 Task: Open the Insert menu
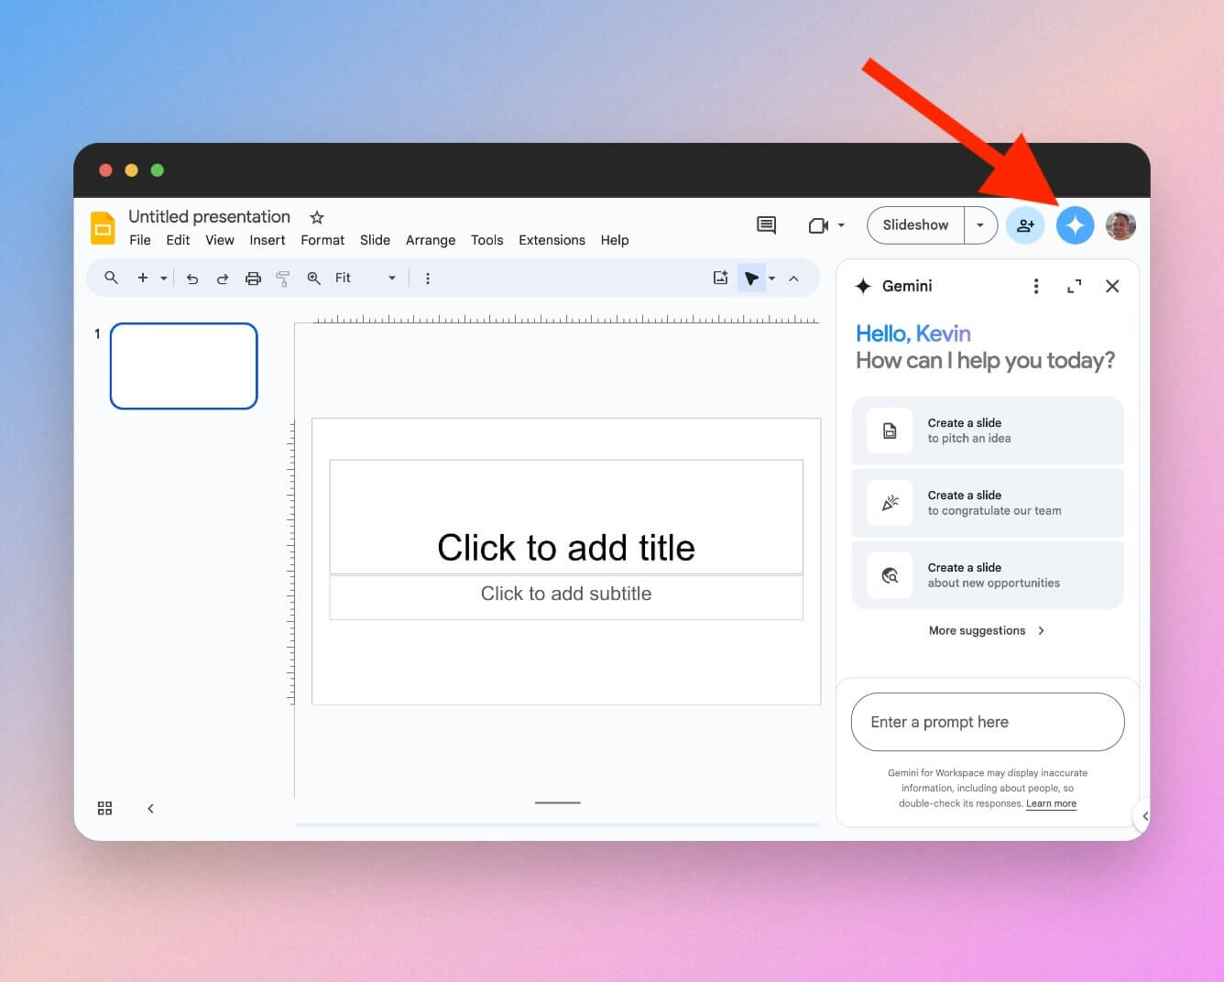click(x=267, y=240)
